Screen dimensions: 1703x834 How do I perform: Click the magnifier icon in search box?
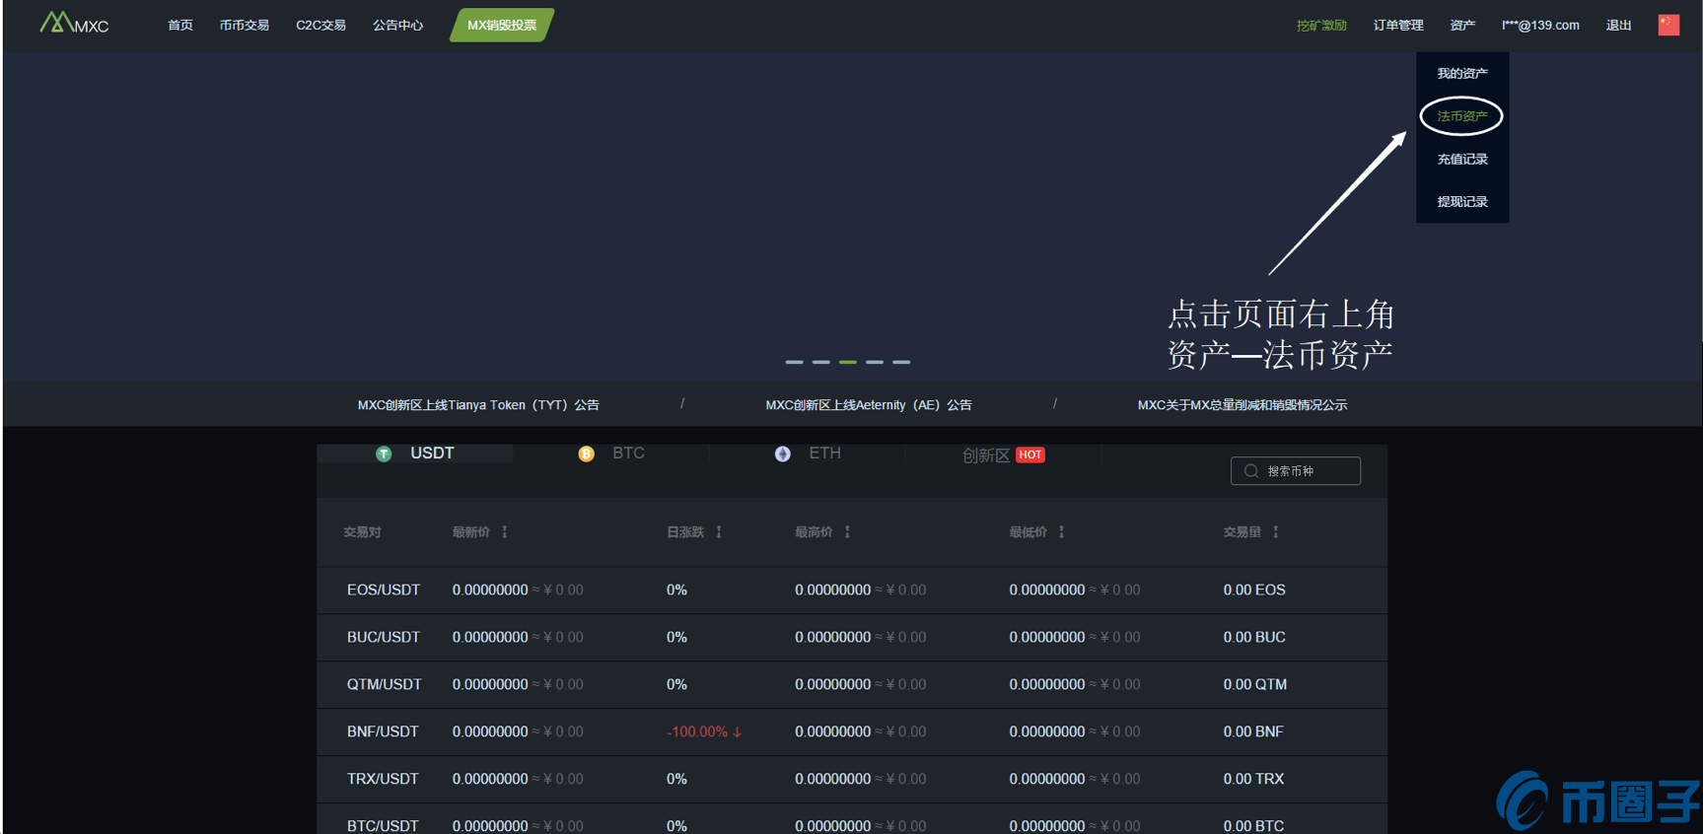(x=1250, y=471)
